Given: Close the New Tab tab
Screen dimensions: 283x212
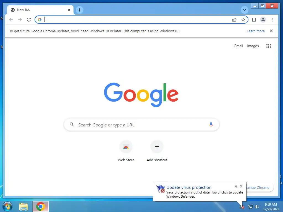Looking at the screenshot, I should pyautogui.click(x=69, y=10).
